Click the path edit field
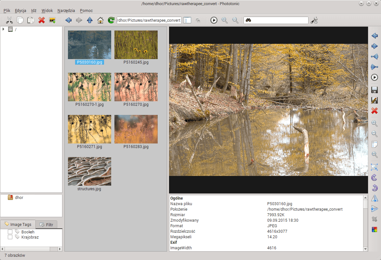 pyautogui.click(x=149, y=20)
